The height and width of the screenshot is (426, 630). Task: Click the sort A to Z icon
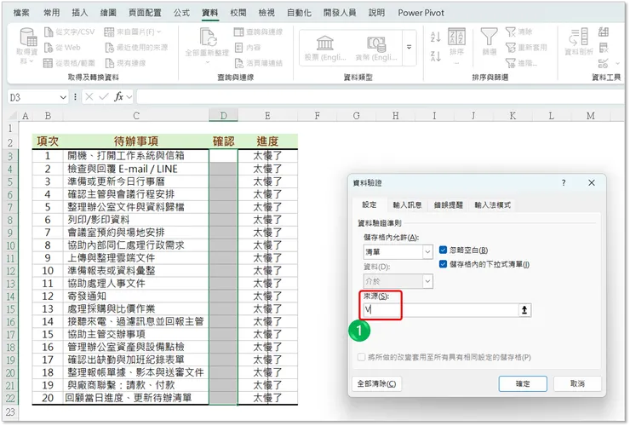[x=436, y=37]
